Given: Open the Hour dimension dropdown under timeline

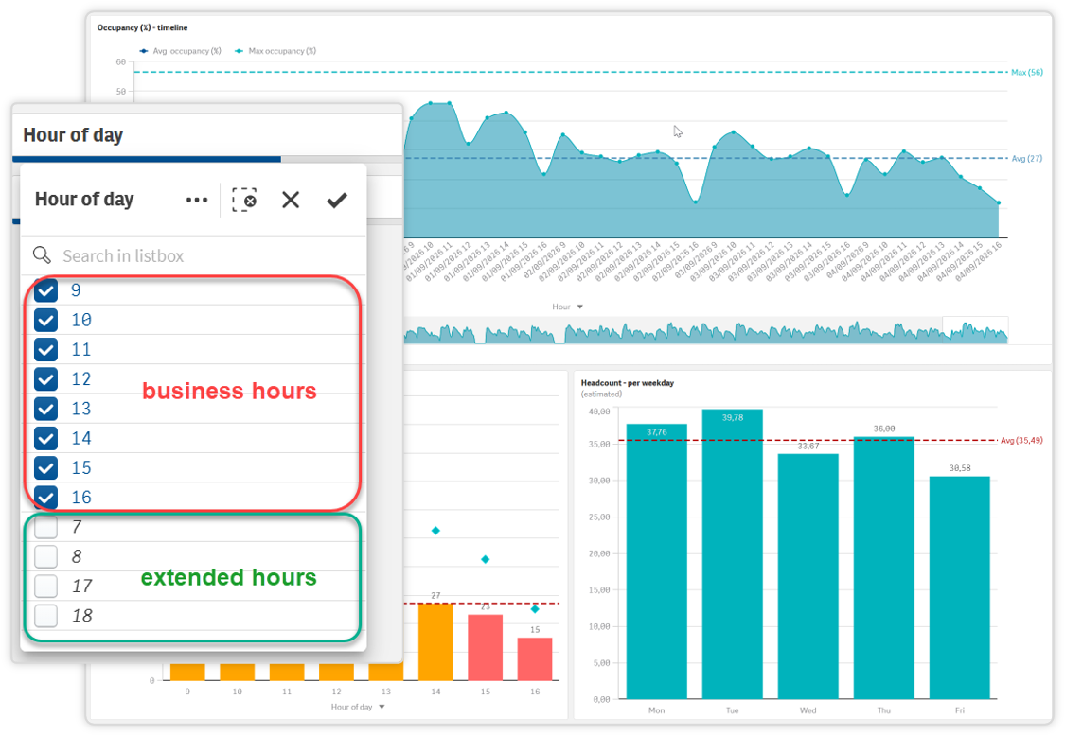Looking at the screenshot, I should pyautogui.click(x=567, y=307).
